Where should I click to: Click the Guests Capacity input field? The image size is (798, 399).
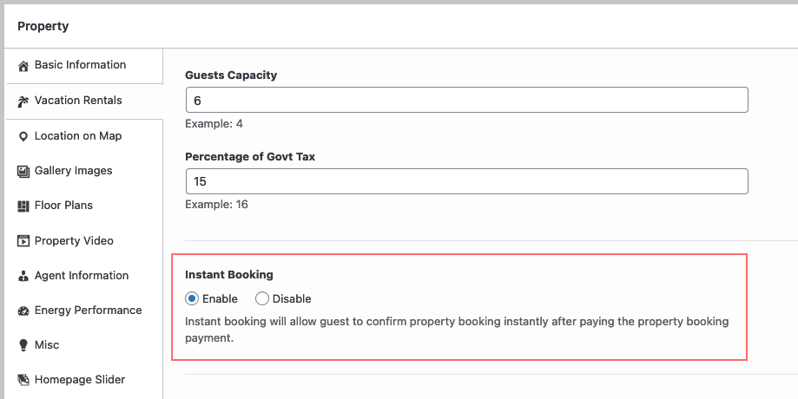[466, 100]
